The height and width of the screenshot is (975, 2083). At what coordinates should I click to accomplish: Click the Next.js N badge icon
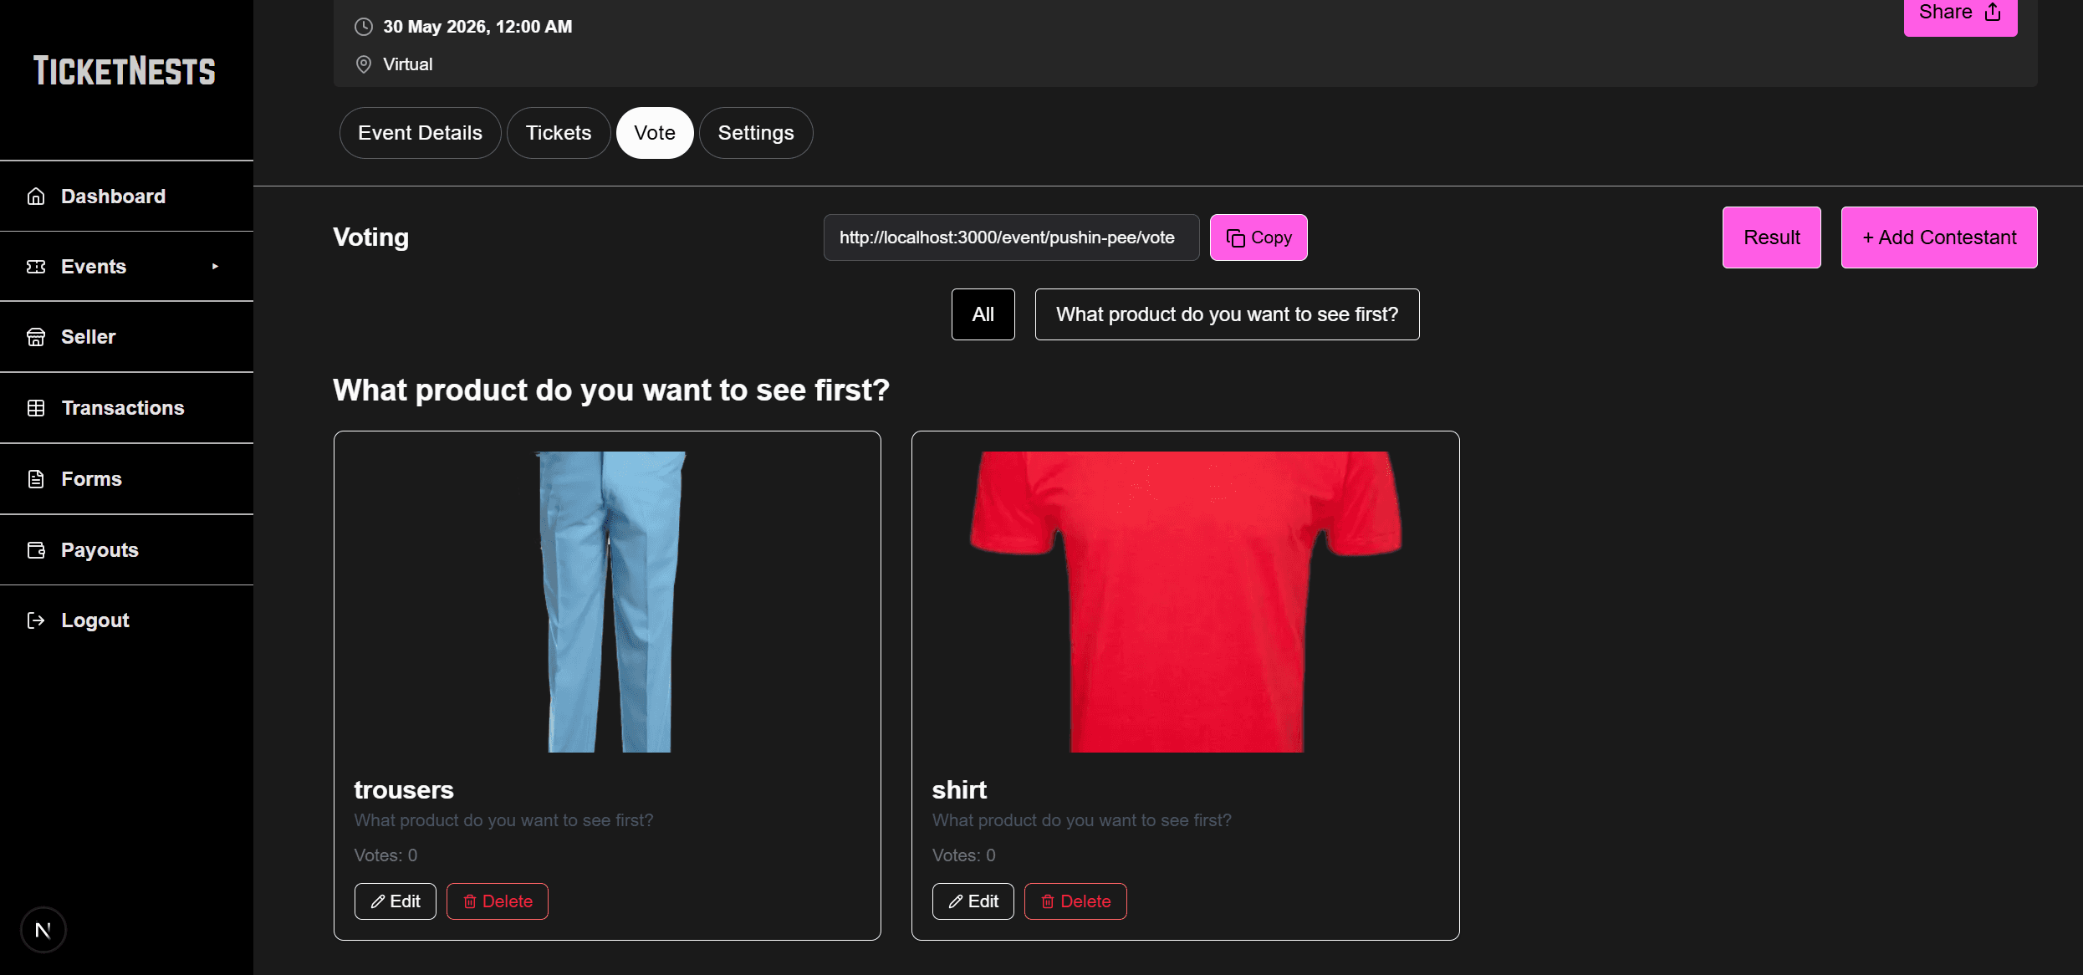(x=43, y=930)
